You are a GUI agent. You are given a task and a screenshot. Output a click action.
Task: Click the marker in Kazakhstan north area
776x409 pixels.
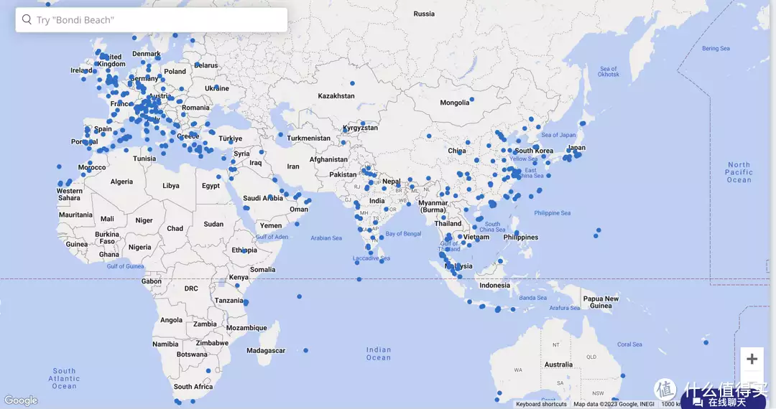point(352,83)
